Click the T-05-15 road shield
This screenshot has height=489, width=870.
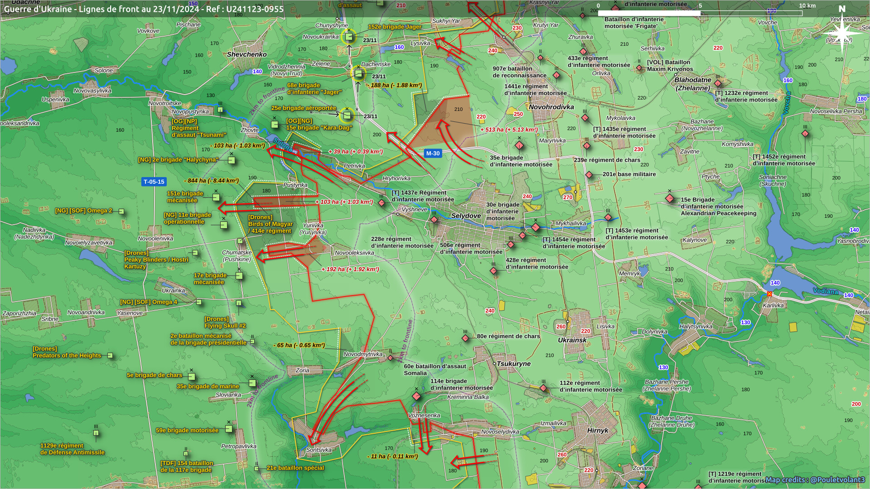pos(154,182)
